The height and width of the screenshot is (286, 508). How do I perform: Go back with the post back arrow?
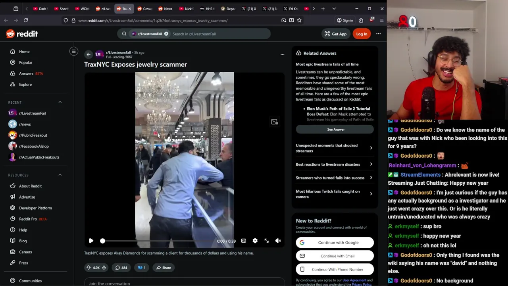(89, 54)
